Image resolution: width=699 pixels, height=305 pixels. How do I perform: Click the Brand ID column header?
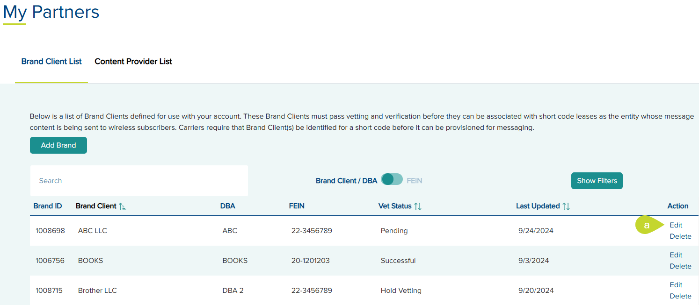tap(48, 206)
